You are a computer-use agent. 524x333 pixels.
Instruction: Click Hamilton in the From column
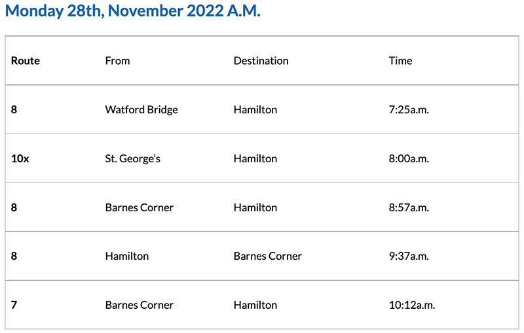pos(127,256)
